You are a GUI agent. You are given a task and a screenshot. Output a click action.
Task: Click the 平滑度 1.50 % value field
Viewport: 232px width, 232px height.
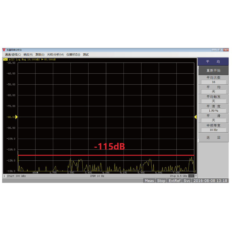213,111
